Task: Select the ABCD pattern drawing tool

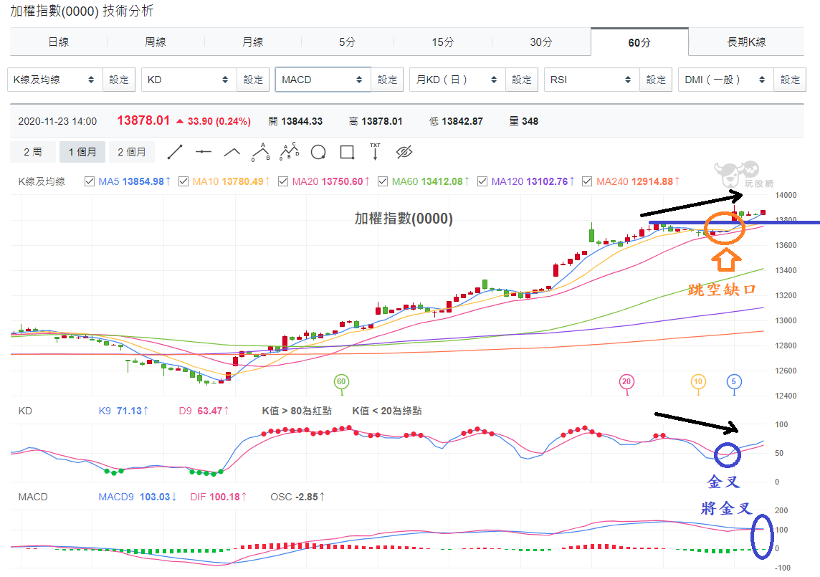Action: [x=289, y=152]
